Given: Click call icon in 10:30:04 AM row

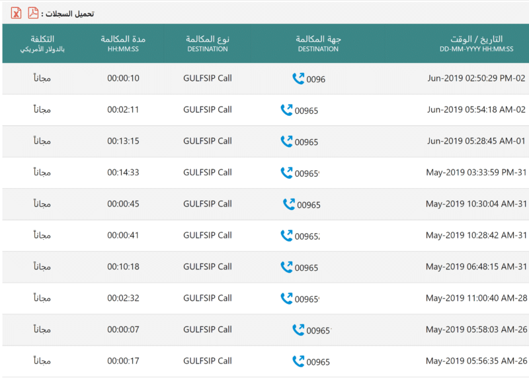Looking at the screenshot, I should click(x=289, y=204).
